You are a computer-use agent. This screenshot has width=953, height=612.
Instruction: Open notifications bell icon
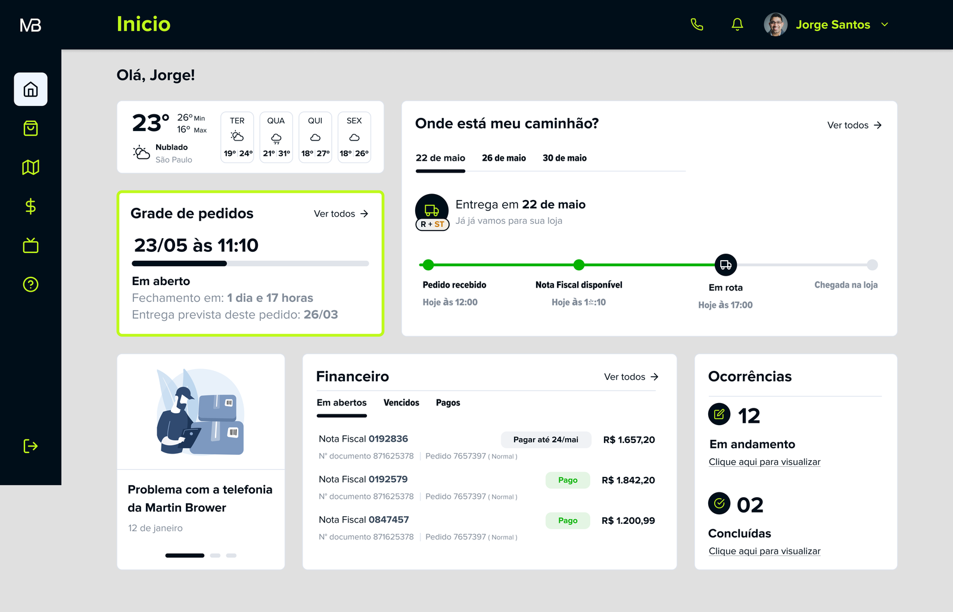click(737, 24)
